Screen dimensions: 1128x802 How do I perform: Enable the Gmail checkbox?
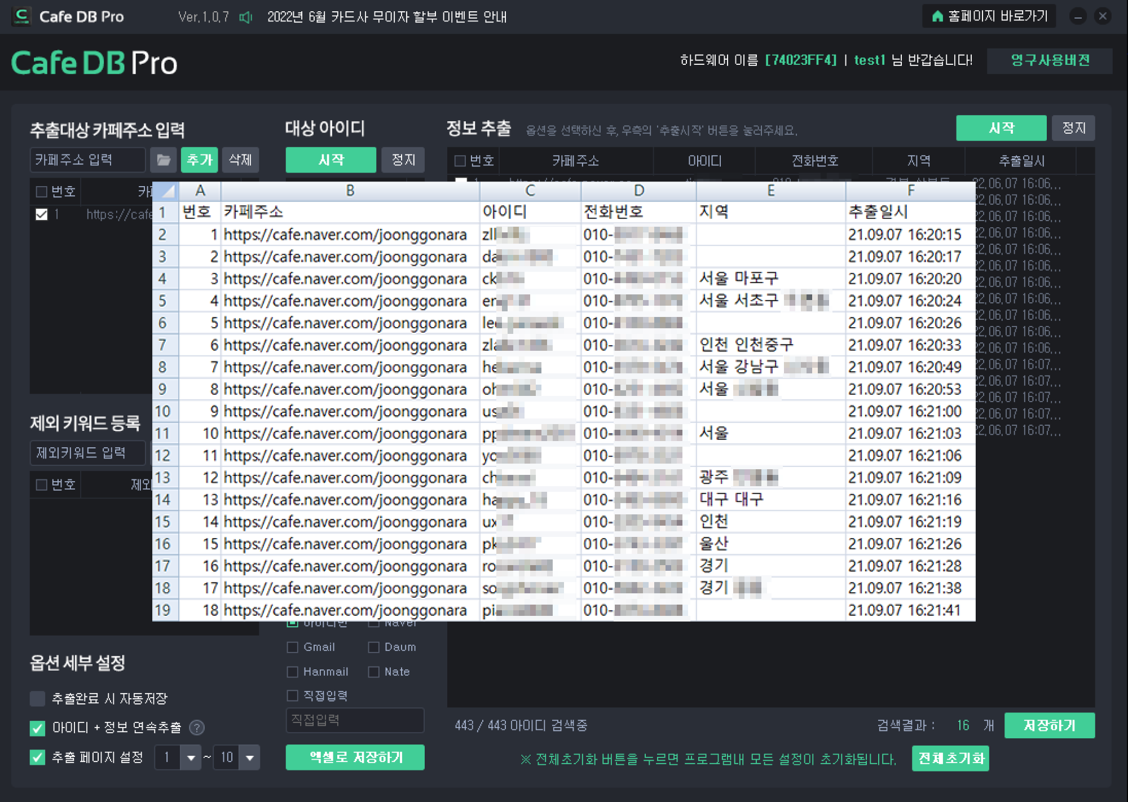pyautogui.click(x=293, y=647)
